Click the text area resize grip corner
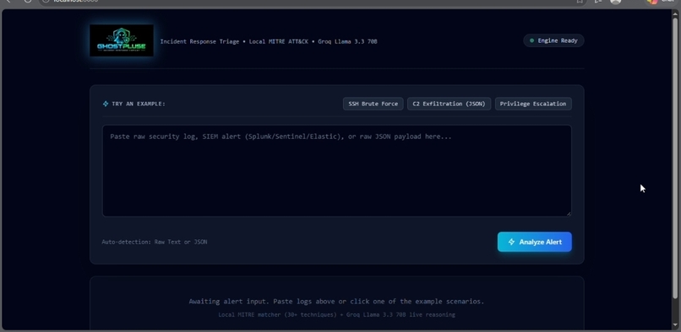Screen dimensions: 681x332 click(x=569, y=214)
